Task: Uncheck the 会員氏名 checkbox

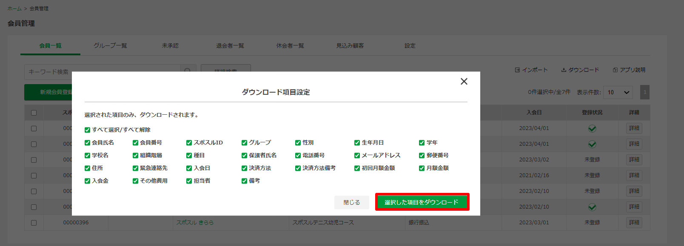Action: (87, 143)
